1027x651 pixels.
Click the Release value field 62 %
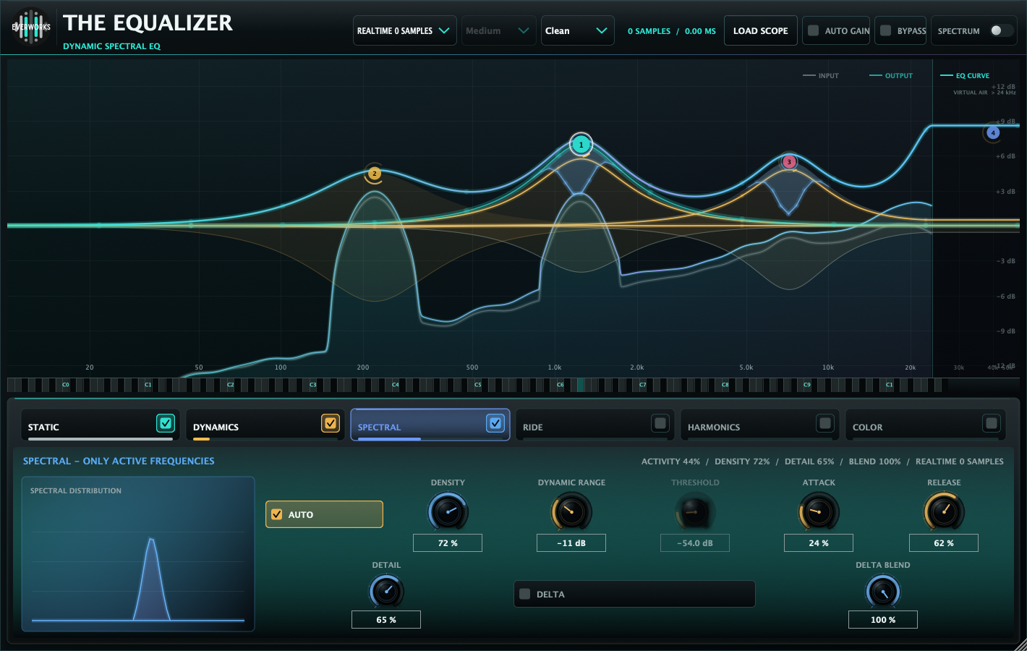click(944, 542)
